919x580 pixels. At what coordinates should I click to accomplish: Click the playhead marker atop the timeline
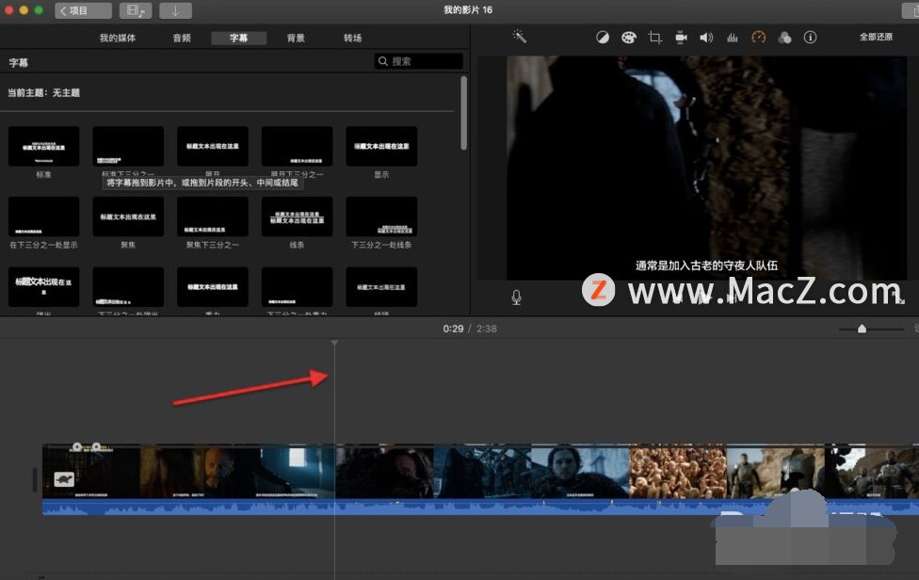point(334,343)
